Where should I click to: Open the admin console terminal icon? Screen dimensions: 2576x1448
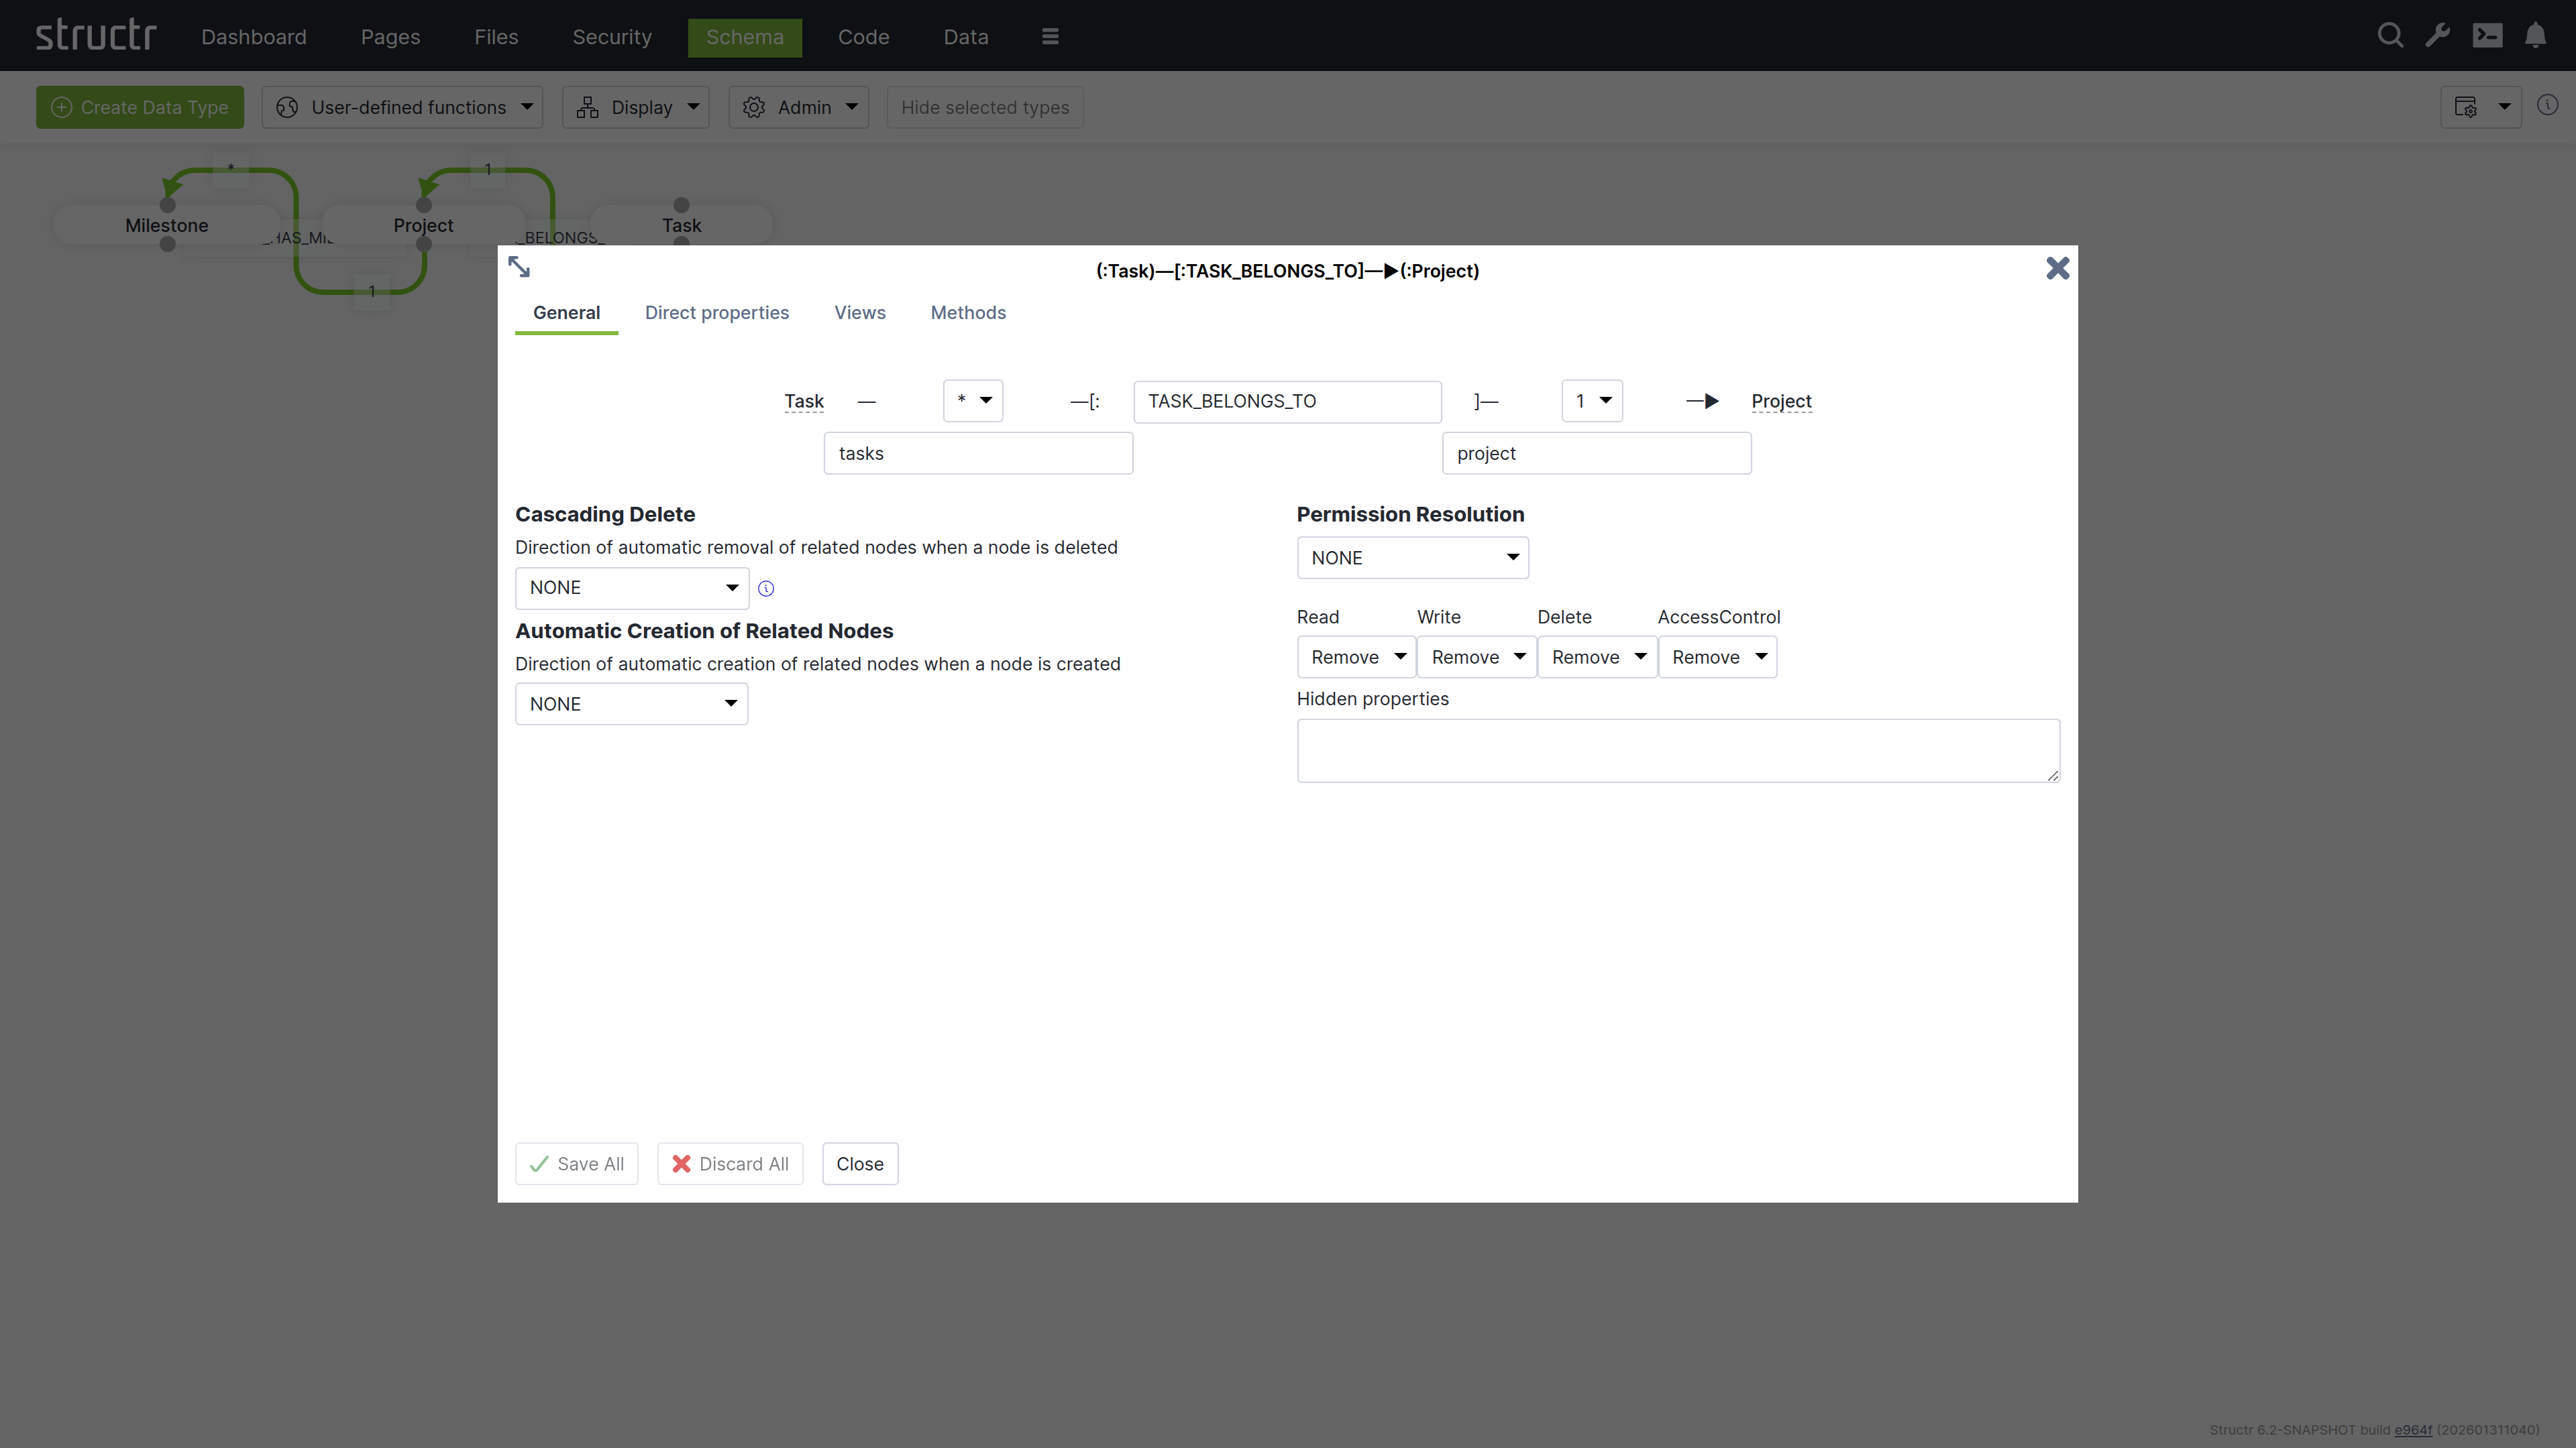[2487, 36]
